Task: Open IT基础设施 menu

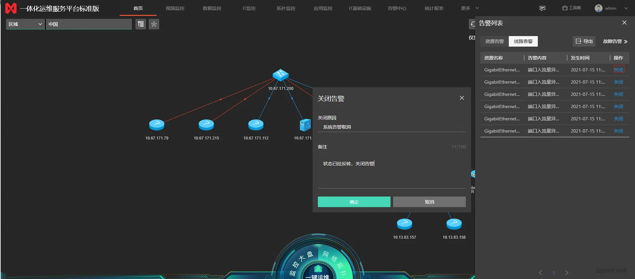Action: coord(360,8)
